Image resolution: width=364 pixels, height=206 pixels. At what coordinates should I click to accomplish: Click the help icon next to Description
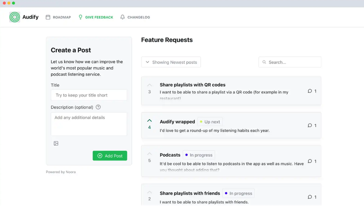[x=98, y=107]
